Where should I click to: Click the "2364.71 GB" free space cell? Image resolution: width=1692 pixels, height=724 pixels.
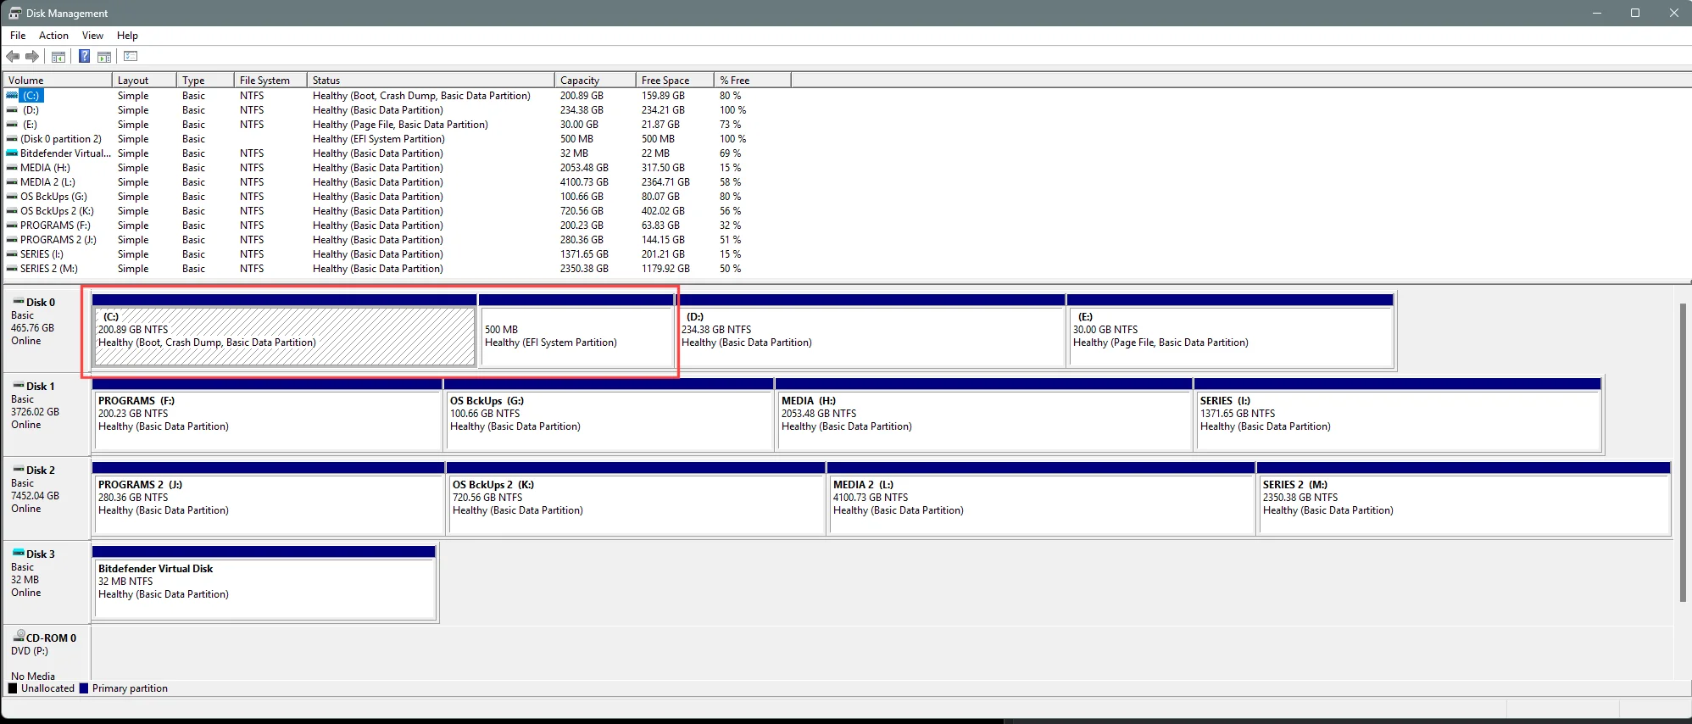tap(665, 182)
